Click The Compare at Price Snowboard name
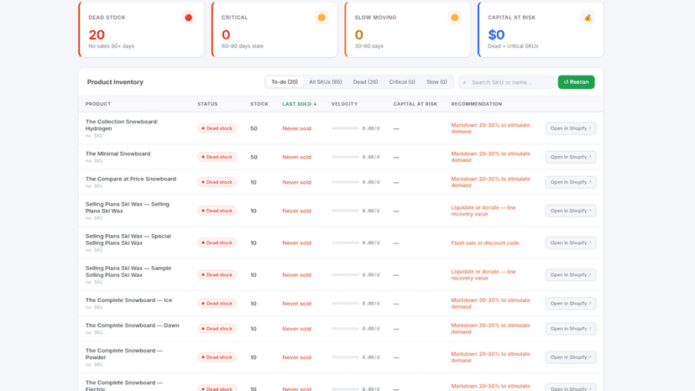 tap(131, 179)
